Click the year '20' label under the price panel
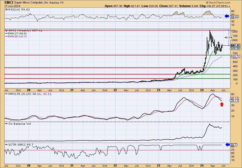The image size is (242, 168). pos(29,90)
